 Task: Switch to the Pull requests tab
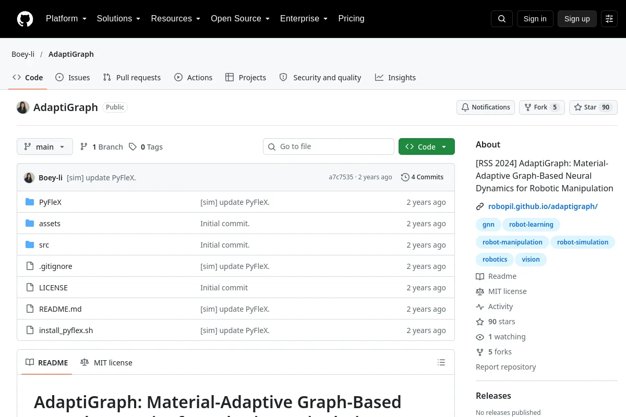coord(132,78)
